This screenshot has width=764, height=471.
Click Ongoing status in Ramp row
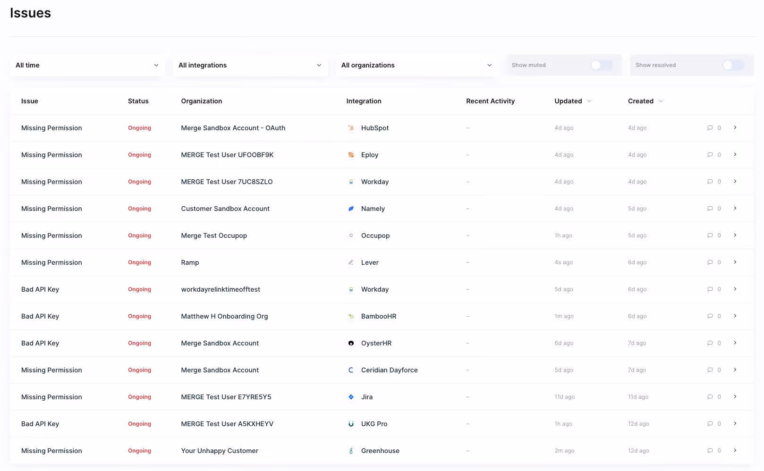[x=140, y=262]
